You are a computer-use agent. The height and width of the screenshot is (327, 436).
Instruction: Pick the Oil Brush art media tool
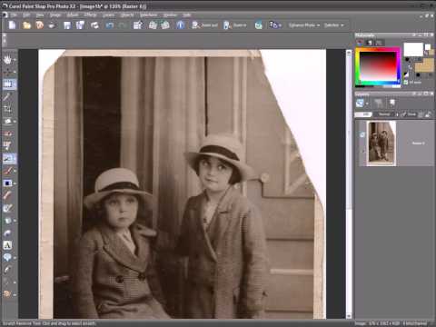click(x=7, y=294)
